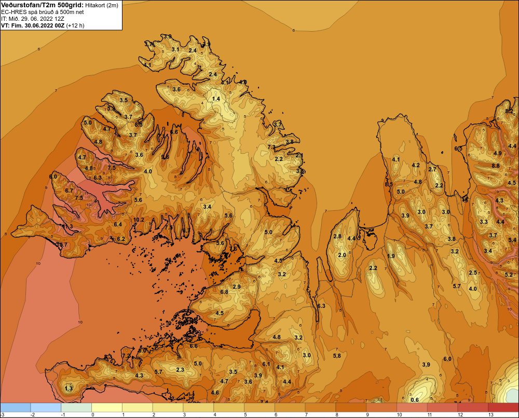Click the temperature value 4.9 on the map
519x418 pixels.
coord(498,153)
